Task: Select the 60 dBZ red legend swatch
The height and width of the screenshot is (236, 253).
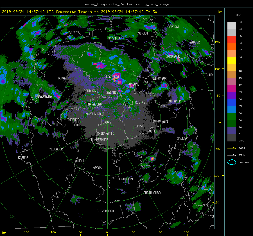Action: (x=232, y=40)
